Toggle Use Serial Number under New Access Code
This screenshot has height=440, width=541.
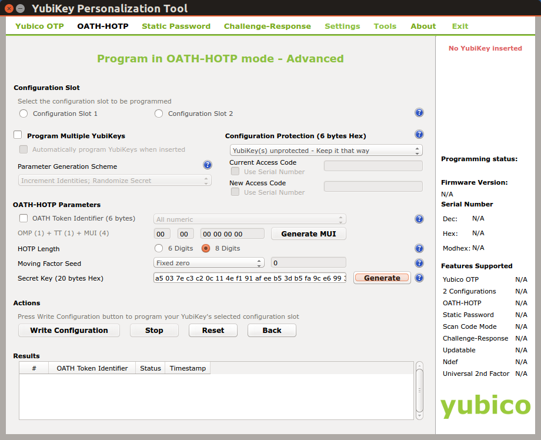pos(235,192)
